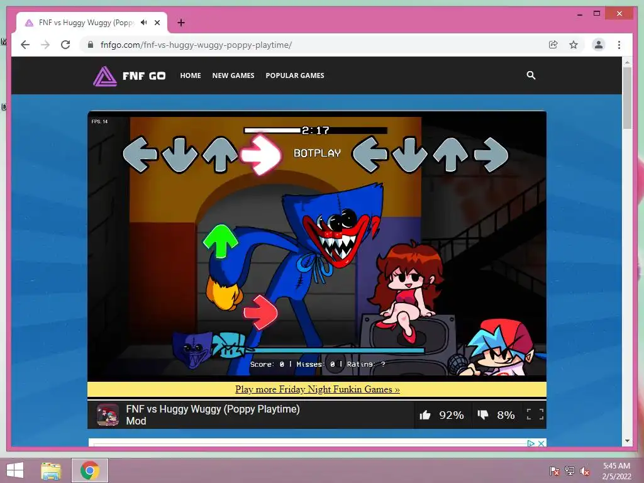Click the muted volume tray icon
Image resolution: width=644 pixels, height=483 pixels.
[x=585, y=471]
